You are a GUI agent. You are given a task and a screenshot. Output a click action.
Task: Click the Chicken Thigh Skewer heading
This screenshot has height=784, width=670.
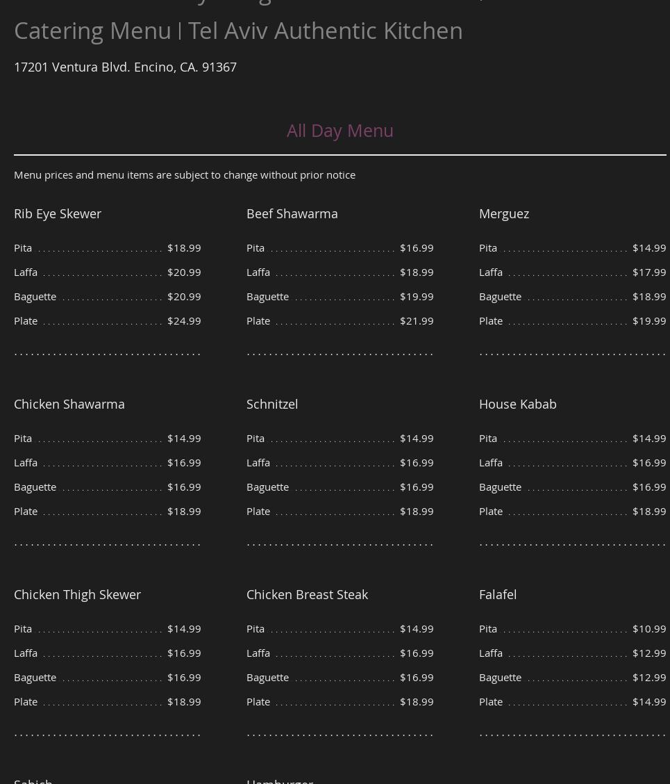pyautogui.click(x=77, y=594)
